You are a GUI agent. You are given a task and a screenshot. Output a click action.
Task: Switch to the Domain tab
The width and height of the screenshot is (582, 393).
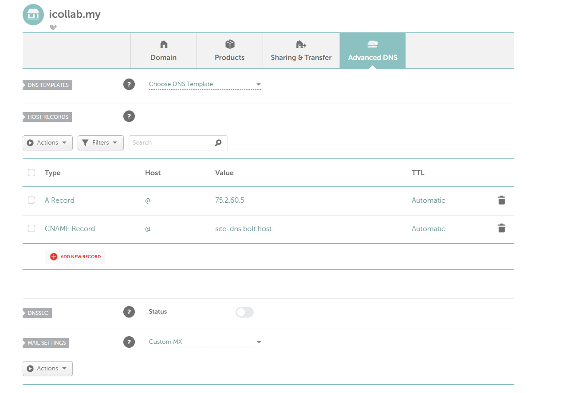(x=163, y=51)
